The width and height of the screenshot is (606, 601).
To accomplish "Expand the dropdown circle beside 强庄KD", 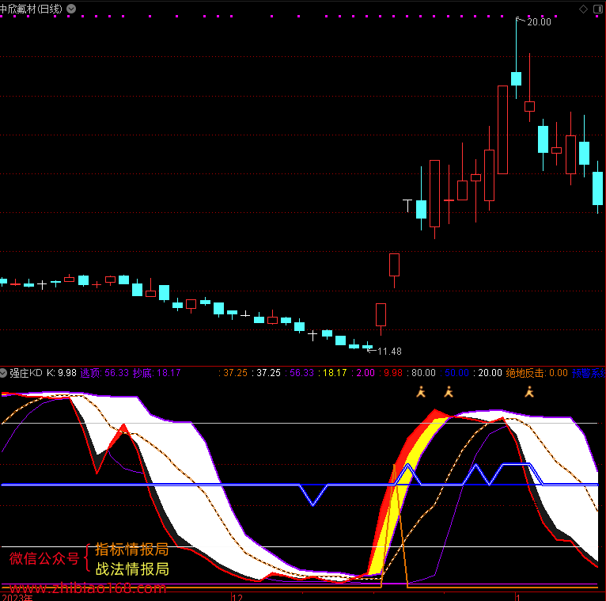I will [x=3, y=373].
